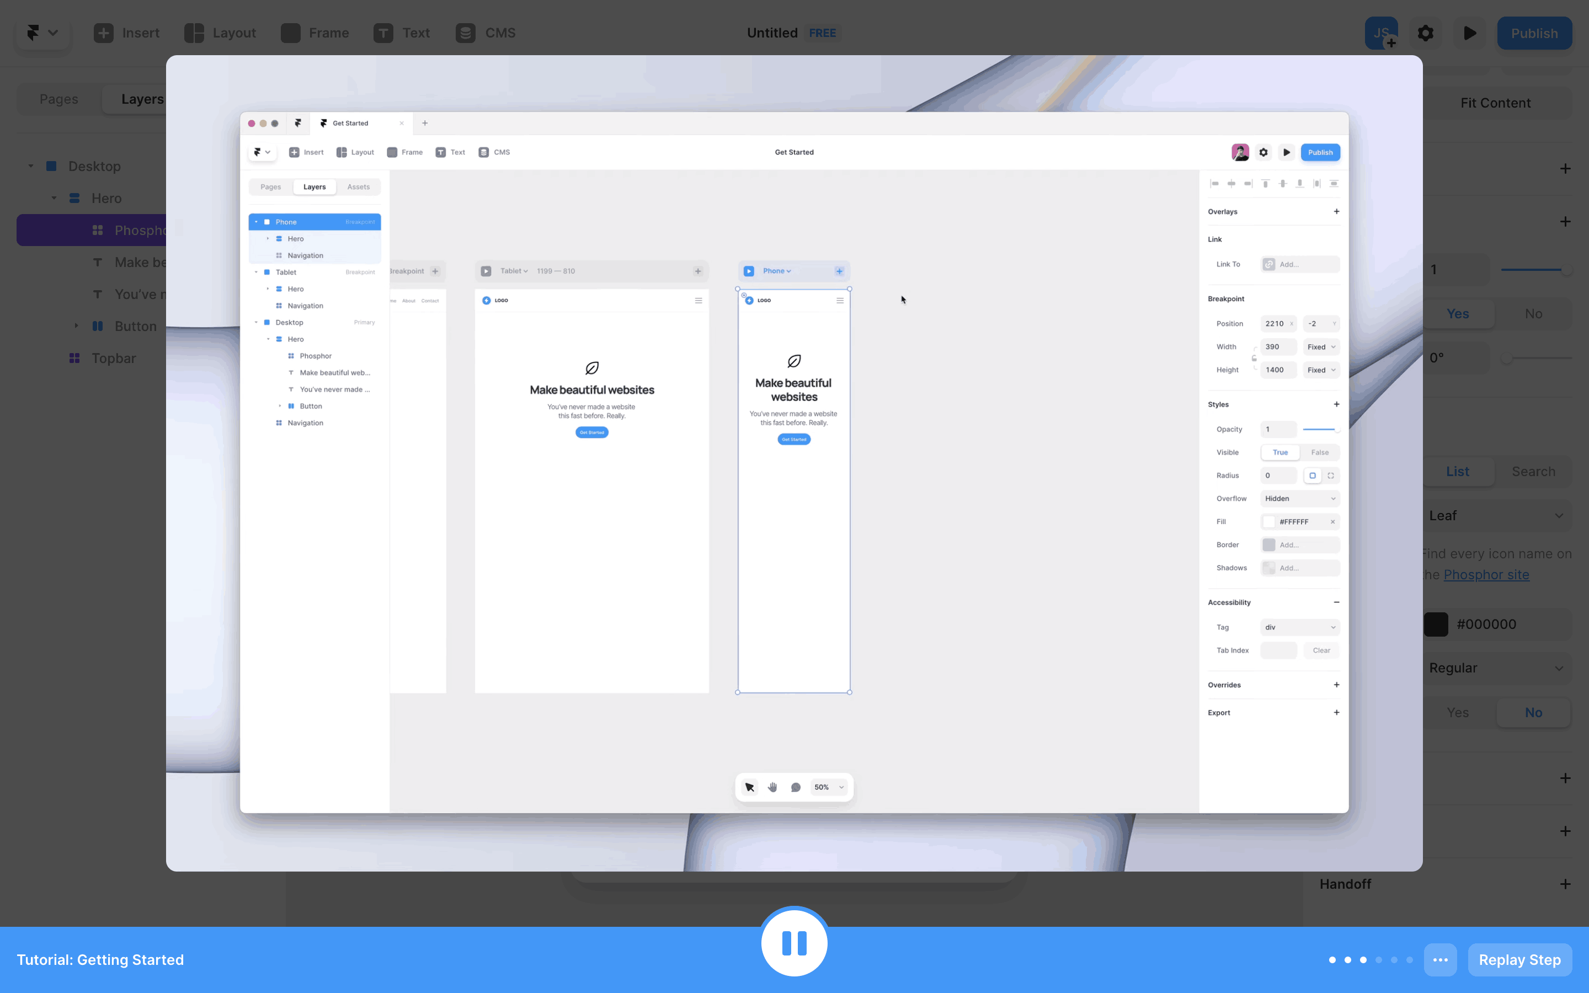The height and width of the screenshot is (993, 1589).
Task: Click the Publish button
Action: (x=1534, y=33)
